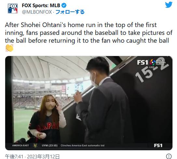This screenshot has height=159, width=177.
Task: Click the clapping hands emoji
Action: click(x=9, y=48)
